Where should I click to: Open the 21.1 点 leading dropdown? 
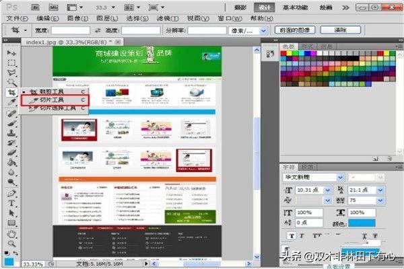pos(380,190)
